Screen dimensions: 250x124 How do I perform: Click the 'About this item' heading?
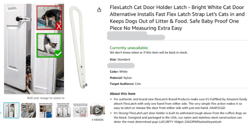point(123,94)
